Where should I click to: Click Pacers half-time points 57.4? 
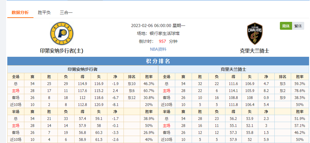[82, 118]
